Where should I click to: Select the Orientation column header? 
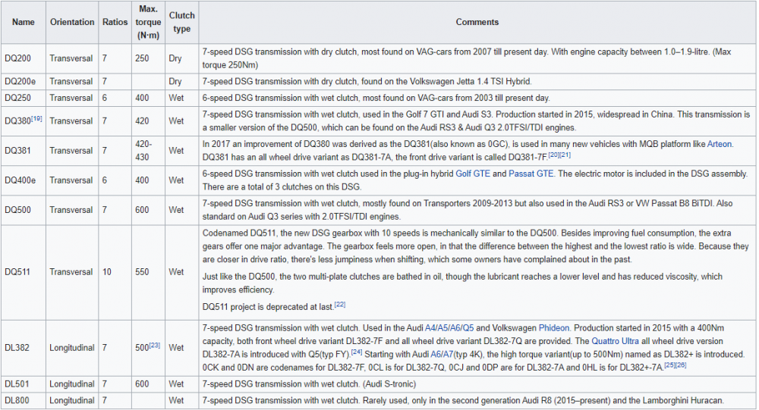click(72, 22)
